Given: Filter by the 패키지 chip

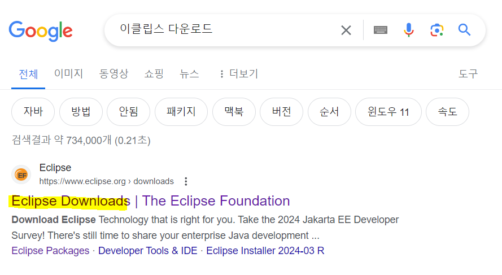Looking at the screenshot, I should (181, 112).
